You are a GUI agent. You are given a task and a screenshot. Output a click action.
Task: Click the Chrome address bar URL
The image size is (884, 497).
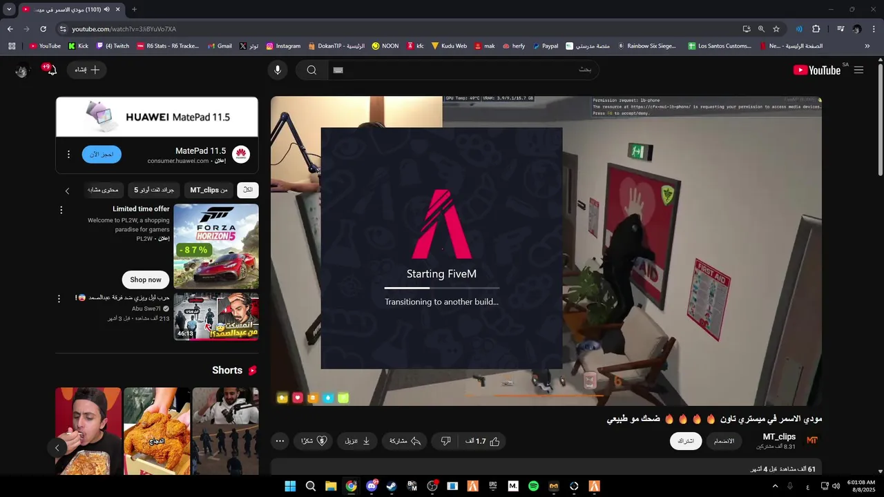click(124, 29)
